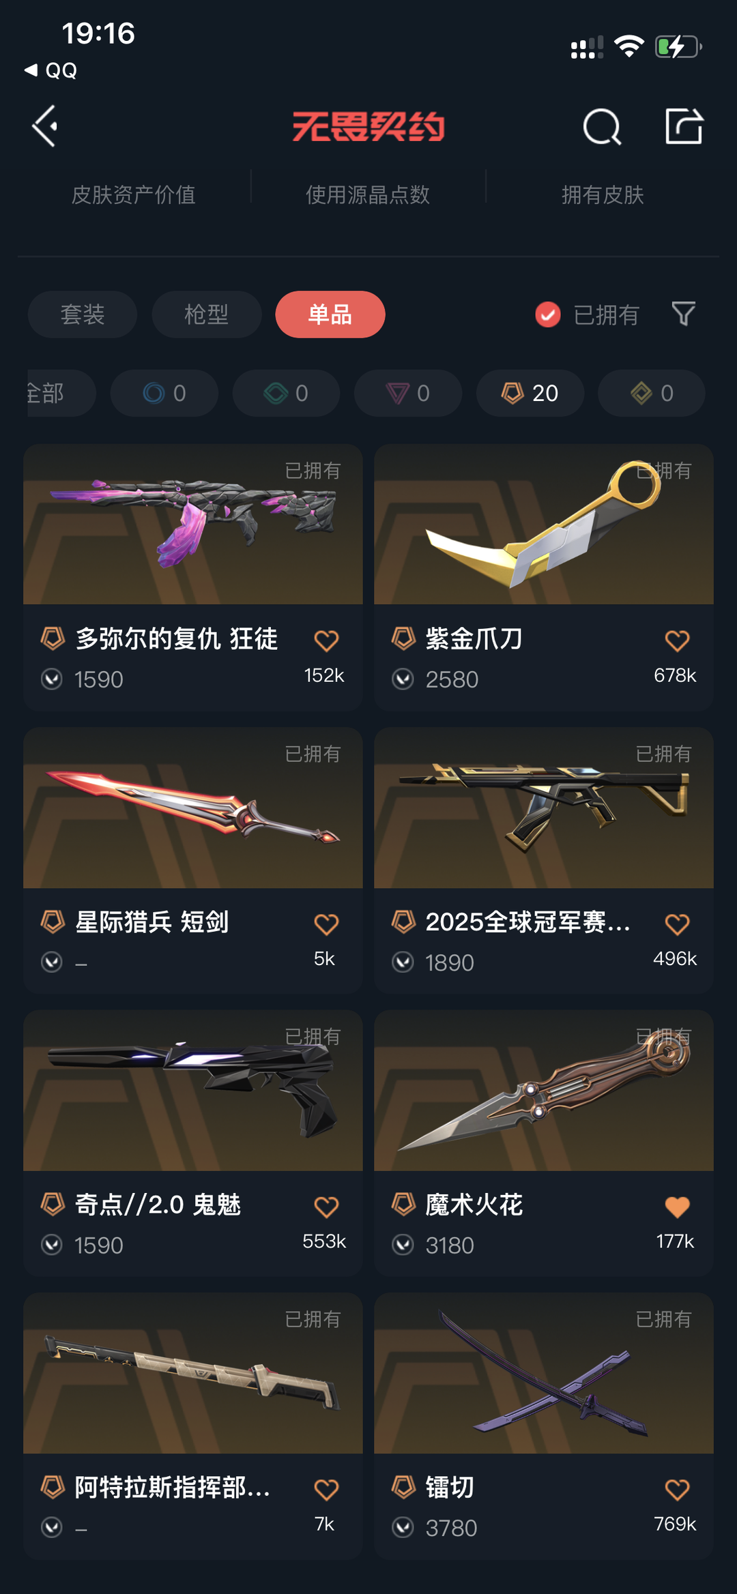The height and width of the screenshot is (1594, 737).
Task: Favorite the 紫金爪刀 skin heart
Action: (x=677, y=640)
